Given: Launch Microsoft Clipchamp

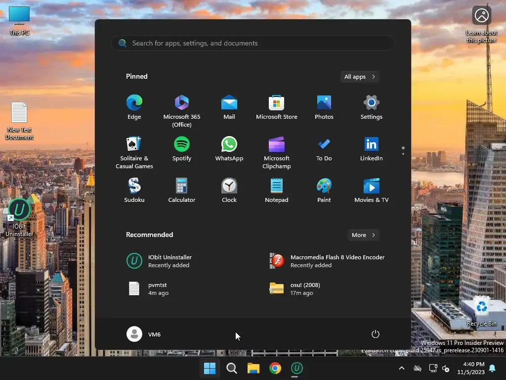Looking at the screenshot, I should 277,152.
